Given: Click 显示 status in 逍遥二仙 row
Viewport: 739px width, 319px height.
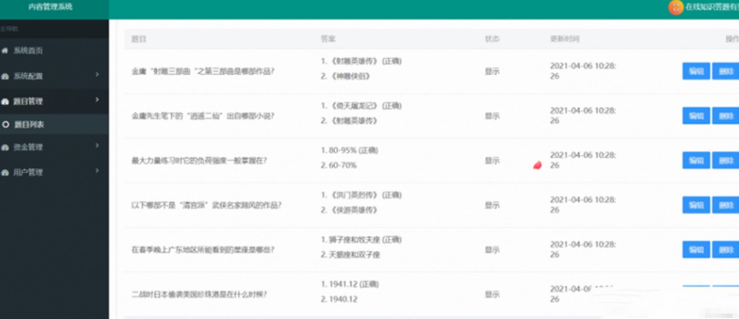Looking at the screenshot, I should [x=492, y=116].
